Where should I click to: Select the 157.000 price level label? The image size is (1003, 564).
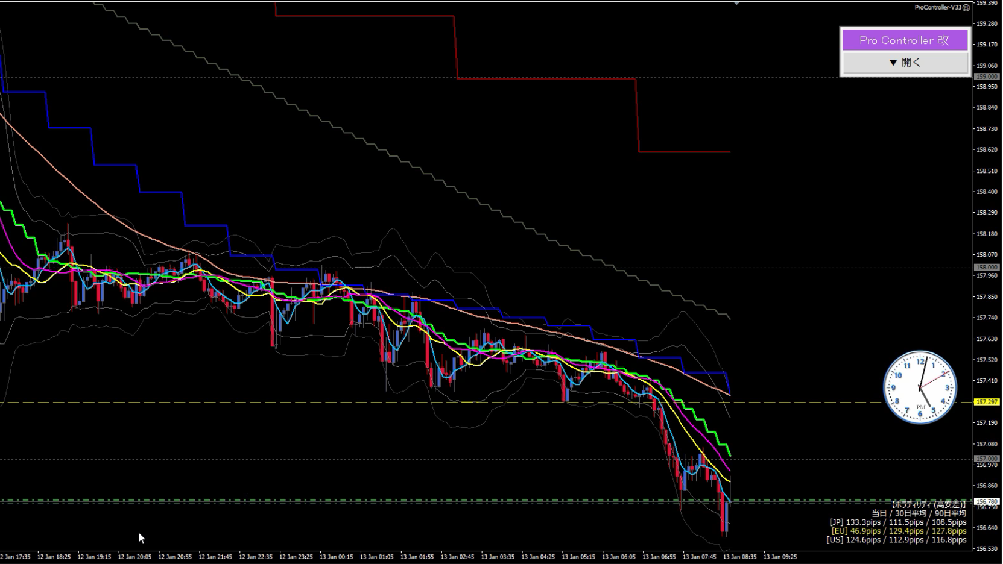coord(987,459)
